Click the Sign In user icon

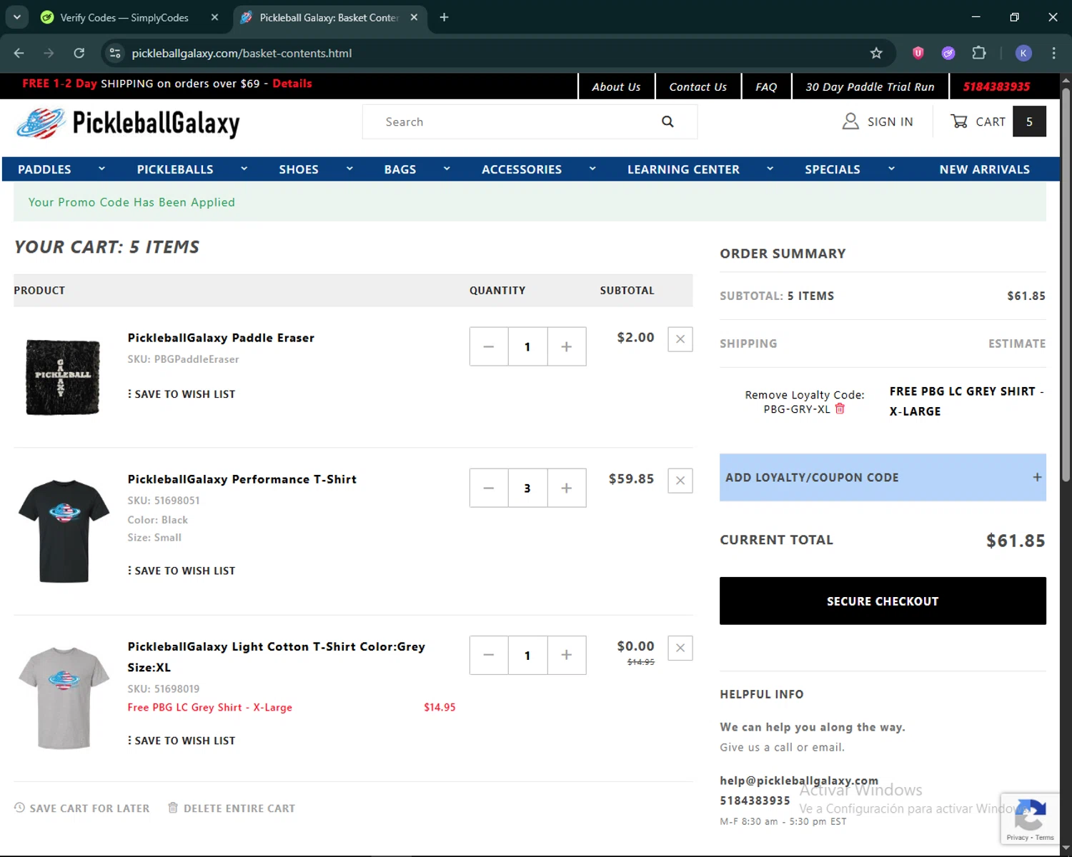(x=850, y=121)
